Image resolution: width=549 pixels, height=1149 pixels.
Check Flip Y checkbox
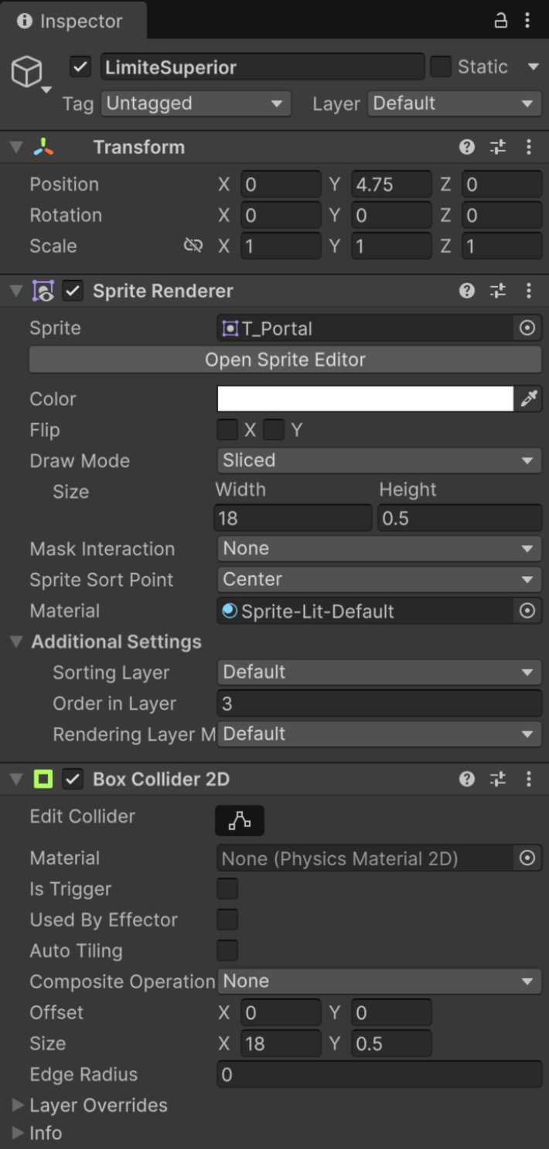click(274, 430)
